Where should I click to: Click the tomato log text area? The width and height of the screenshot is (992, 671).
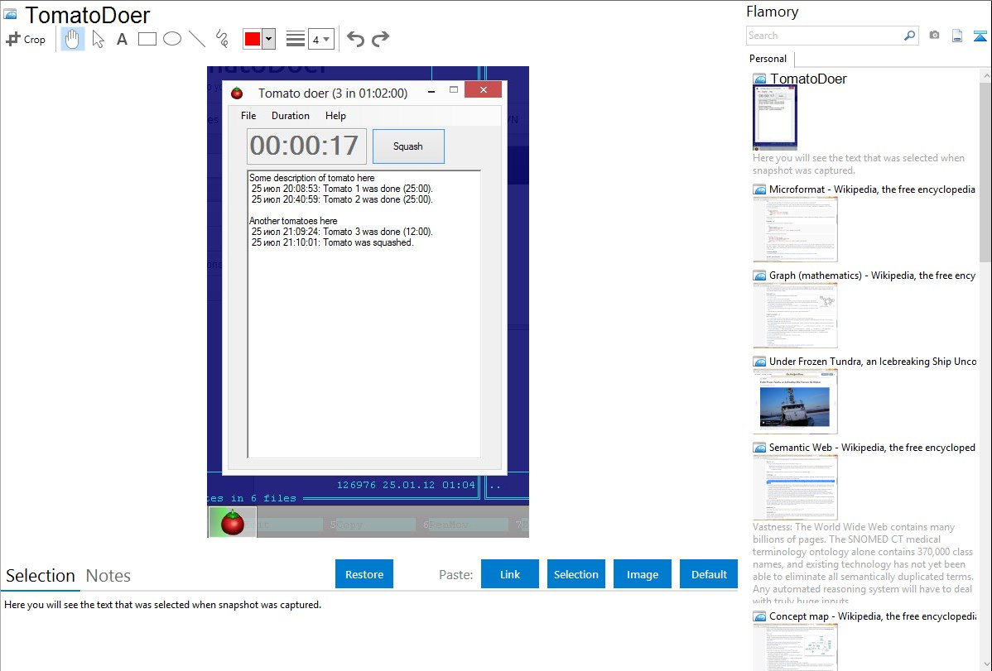(364, 314)
